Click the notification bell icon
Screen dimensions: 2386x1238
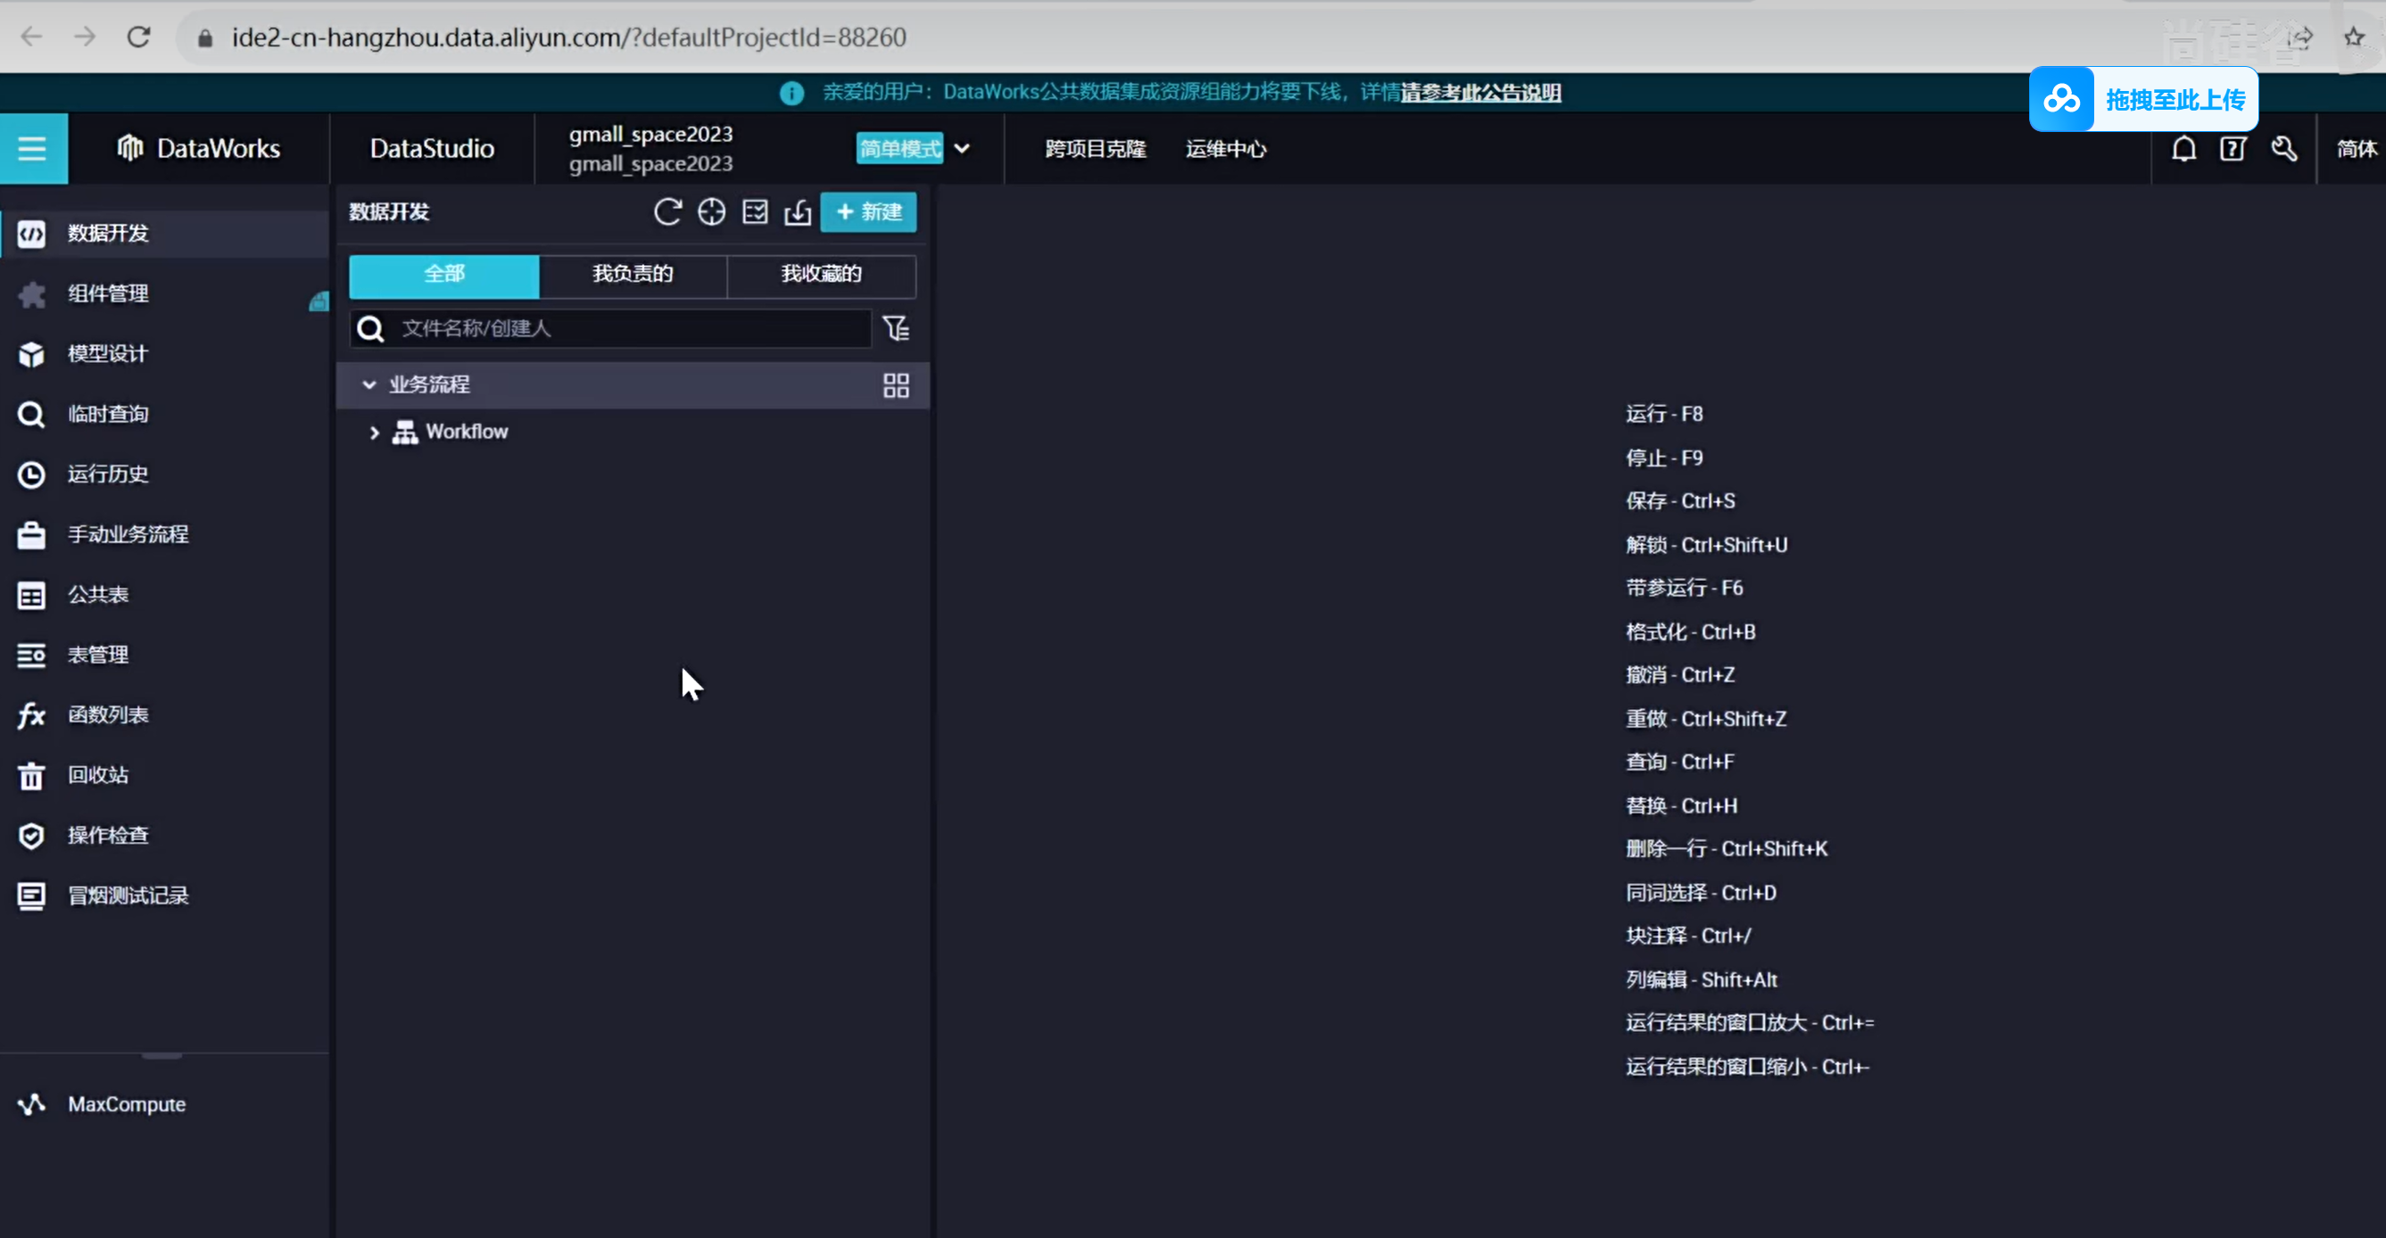pos(2184,148)
